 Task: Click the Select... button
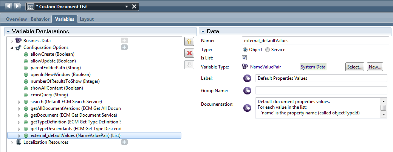tap(354, 67)
